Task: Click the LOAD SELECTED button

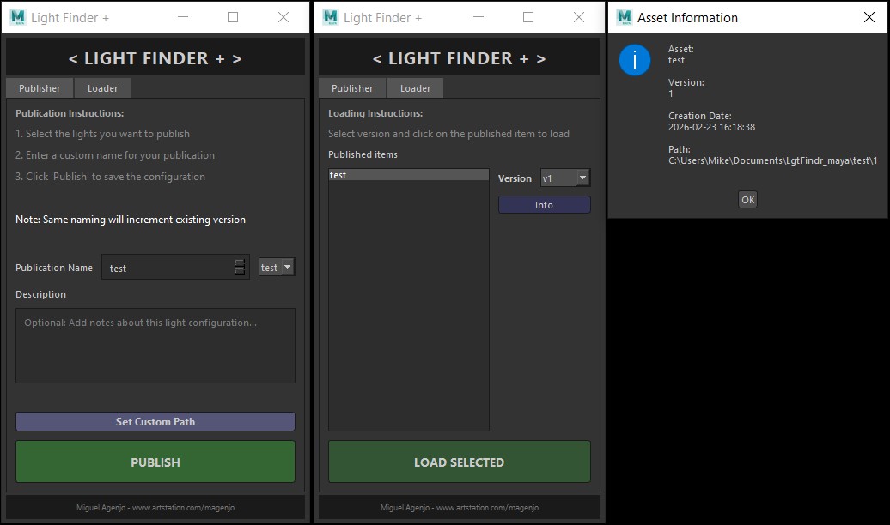Action: pos(459,462)
